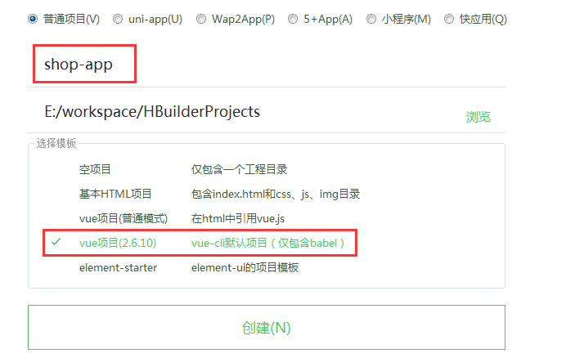Choose the 小程序(M) project type

coord(371,19)
